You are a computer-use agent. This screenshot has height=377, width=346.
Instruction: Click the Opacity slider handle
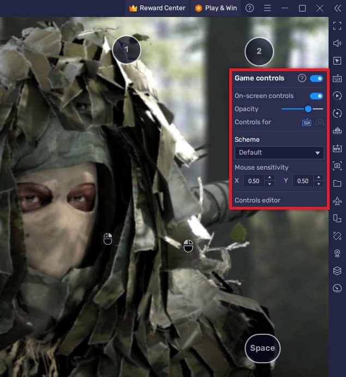(x=308, y=109)
